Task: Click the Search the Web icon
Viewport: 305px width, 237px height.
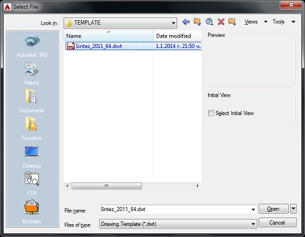Action: pos(209,22)
